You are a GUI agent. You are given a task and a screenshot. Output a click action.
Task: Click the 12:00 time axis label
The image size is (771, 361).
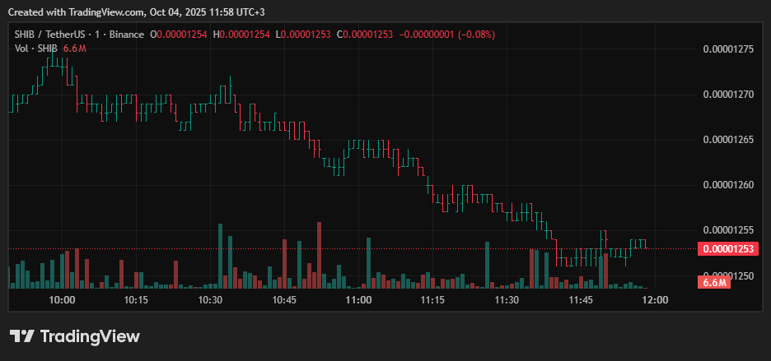(x=655, y=301)
